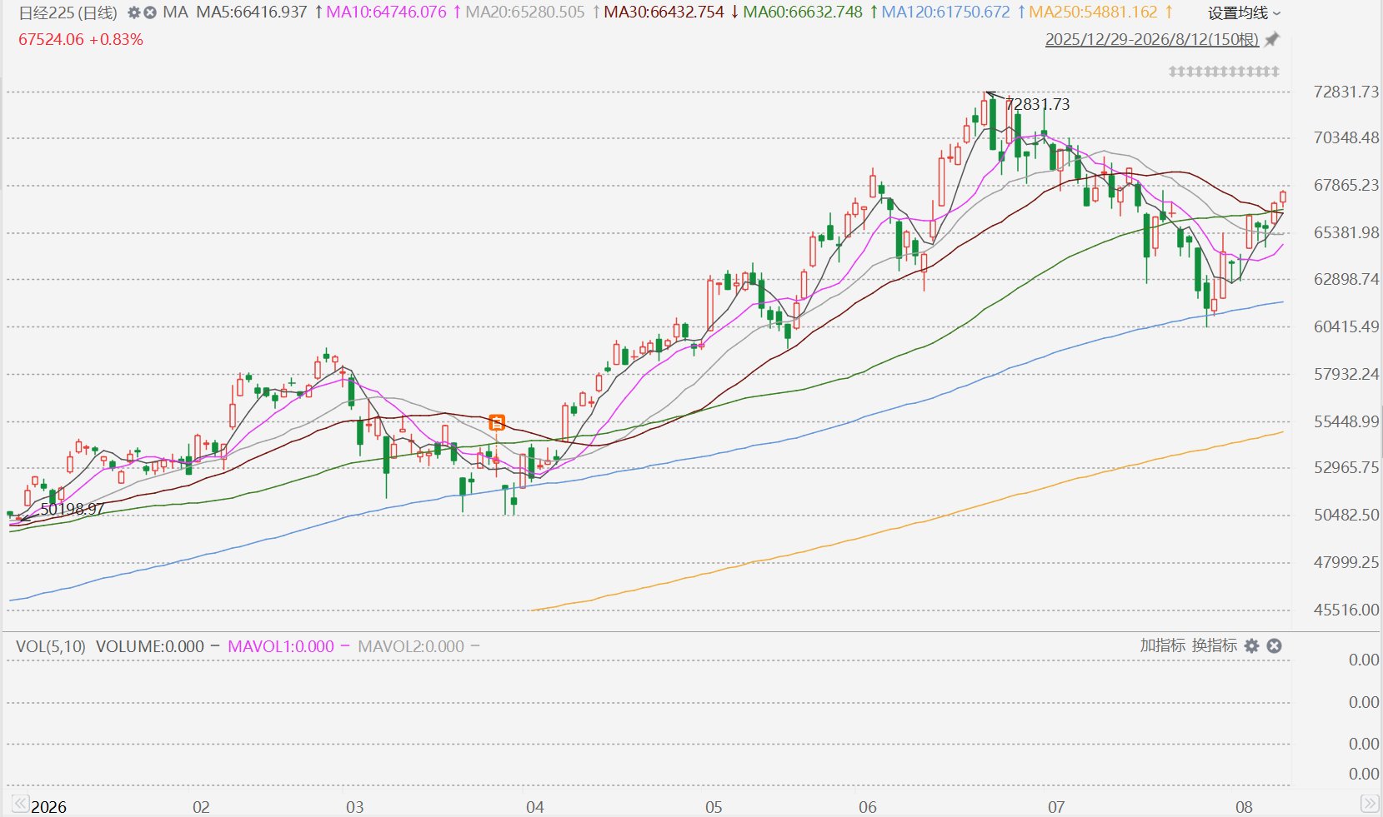
Task: Go to later dates with right double-arrow
Action: click(x=1369, y=804)
